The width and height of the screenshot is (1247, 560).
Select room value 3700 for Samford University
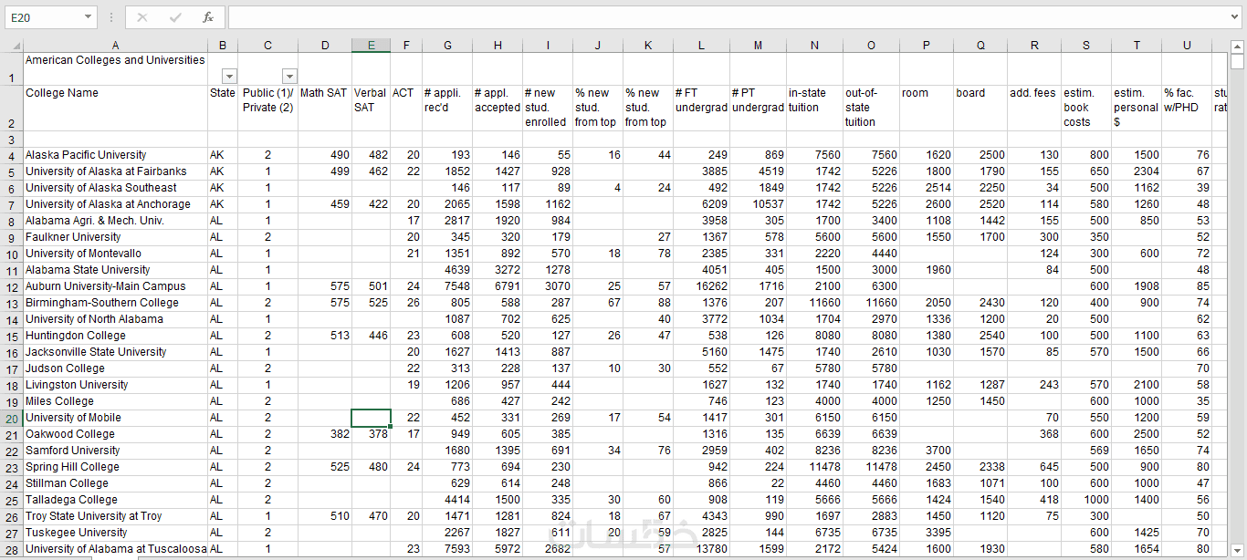[927, 451]
